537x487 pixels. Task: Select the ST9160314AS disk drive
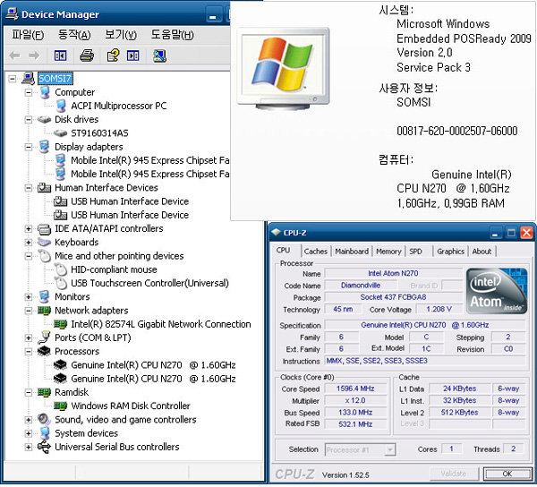tap(99, 132)
